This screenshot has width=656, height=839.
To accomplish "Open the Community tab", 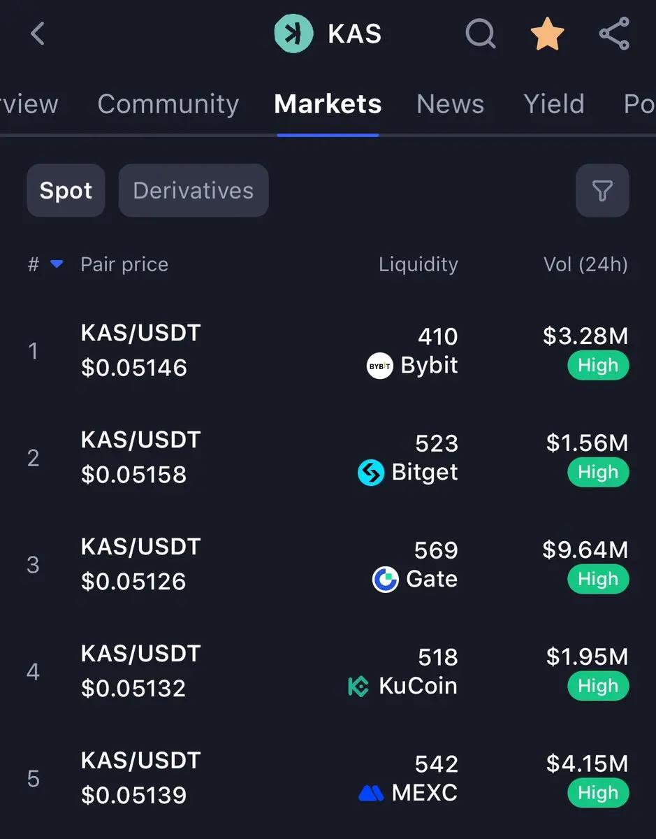I will pos(168,104).
